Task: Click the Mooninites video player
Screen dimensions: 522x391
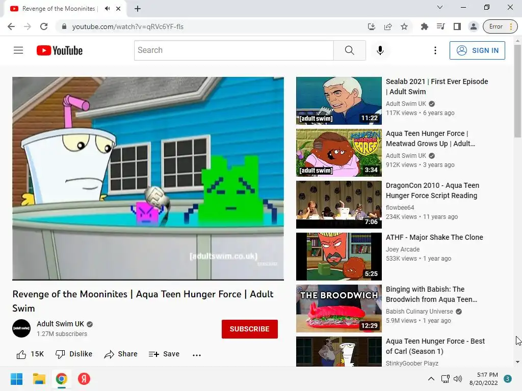Action: 148,178
